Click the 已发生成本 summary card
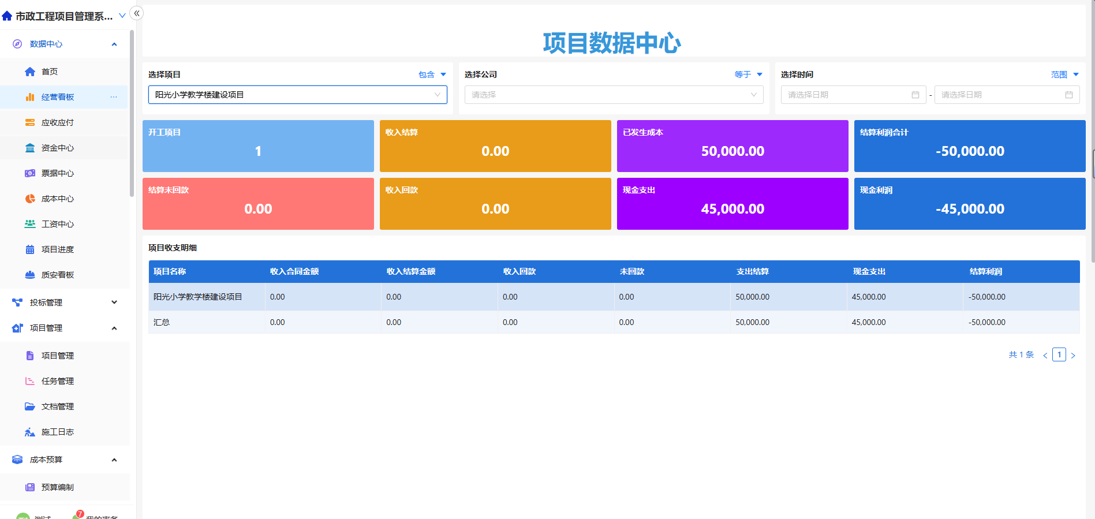The width and height of the screenshot is (1095, 519). click(x=733, y=146)
